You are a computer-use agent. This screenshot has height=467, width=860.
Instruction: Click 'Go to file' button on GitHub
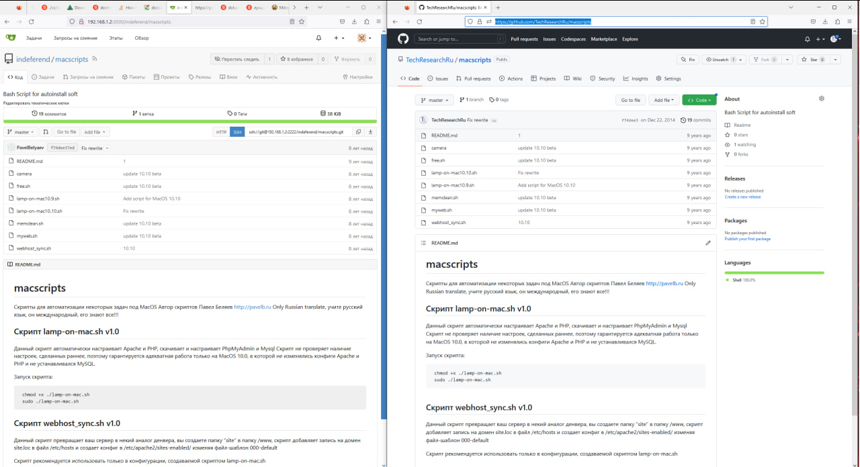coord(630,100)
